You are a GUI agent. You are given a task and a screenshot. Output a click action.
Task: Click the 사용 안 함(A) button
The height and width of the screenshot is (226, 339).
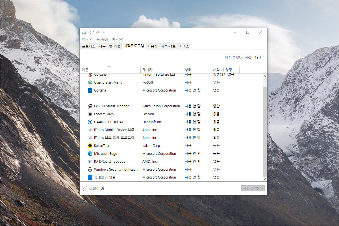tap(253, 188)
